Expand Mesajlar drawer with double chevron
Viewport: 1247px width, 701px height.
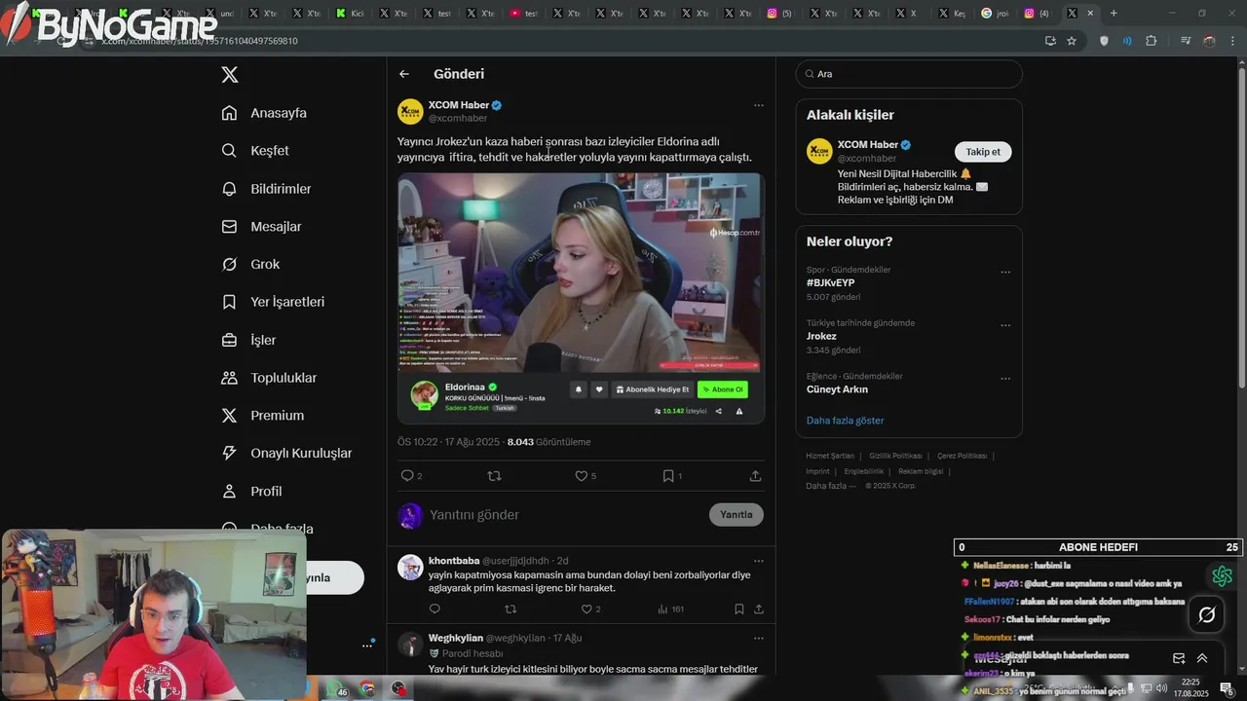click(x=1202, y=658)
